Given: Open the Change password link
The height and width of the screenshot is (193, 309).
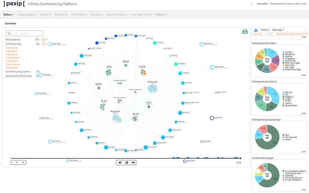Looking at the screenshot, I should [x=277, y=4].
